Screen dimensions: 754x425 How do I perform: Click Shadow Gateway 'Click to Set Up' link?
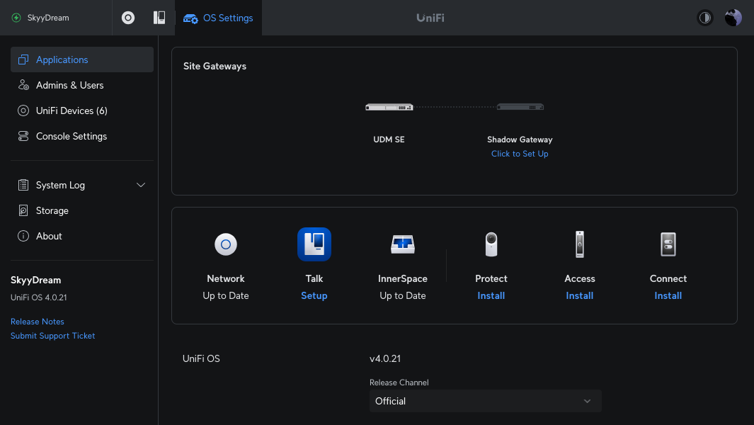pyautogui.click(x=520, y=154)
